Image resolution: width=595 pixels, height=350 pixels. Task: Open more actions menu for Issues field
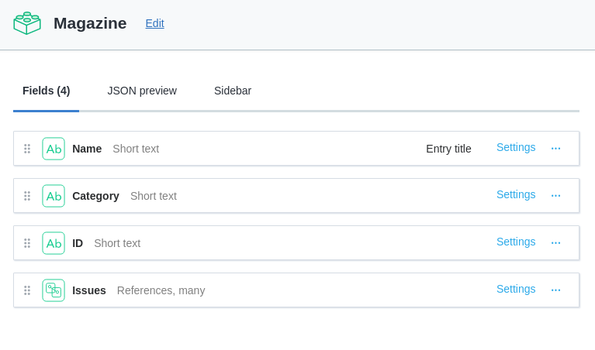[555, 290]
